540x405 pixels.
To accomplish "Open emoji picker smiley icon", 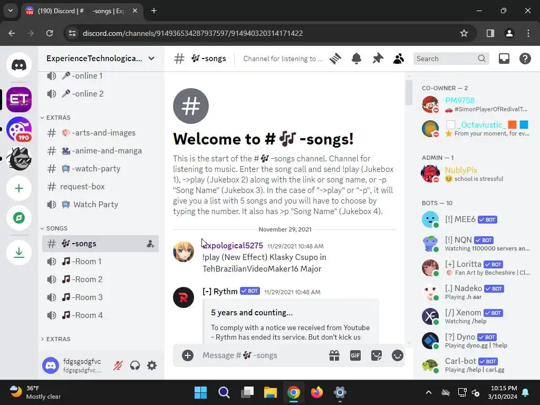I will pyautogui.click(x=398, y=355).
